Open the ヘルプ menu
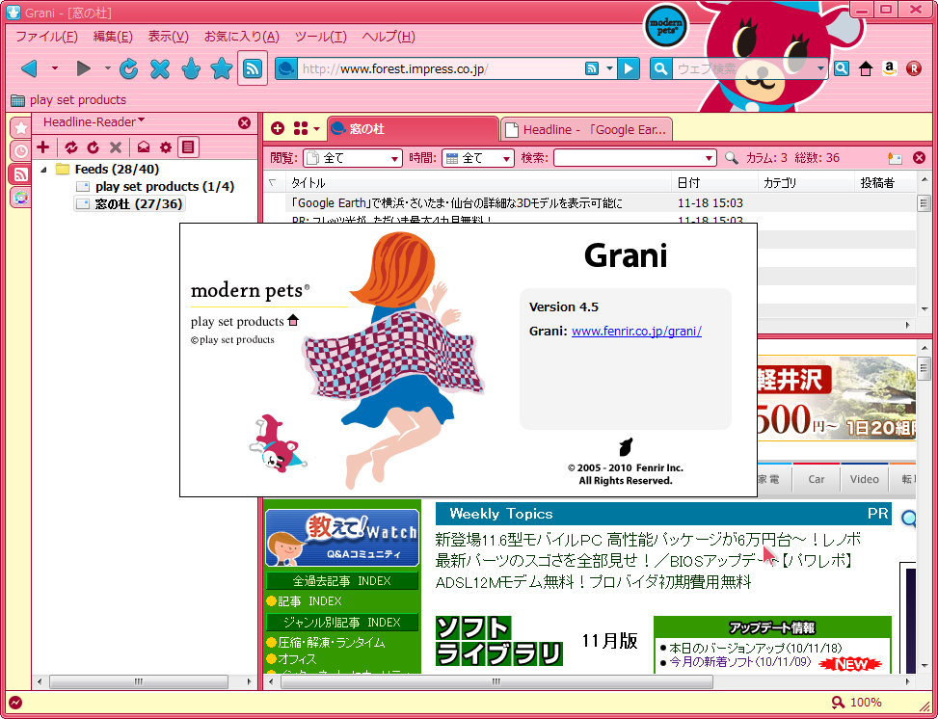The height and width of the screenshot is (719, 938). 389,37
